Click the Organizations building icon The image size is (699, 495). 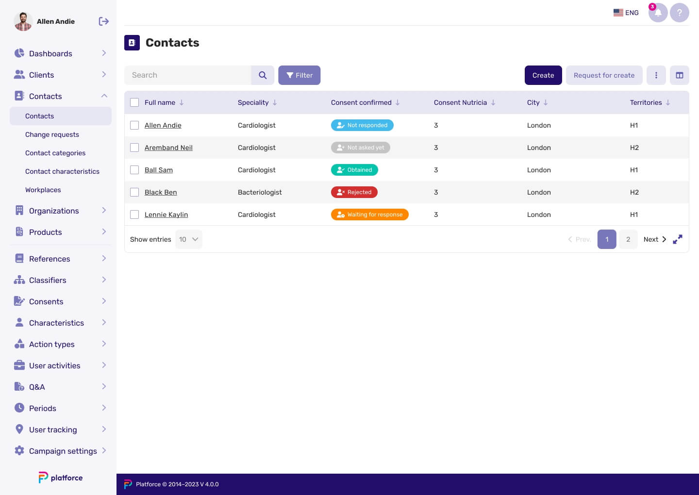pyautogui.click(x=19, y=211)
